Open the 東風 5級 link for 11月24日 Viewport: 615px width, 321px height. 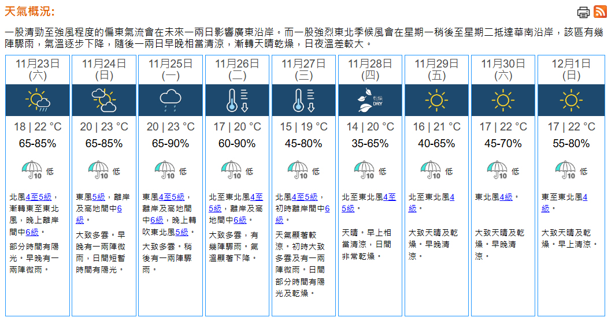98,197
